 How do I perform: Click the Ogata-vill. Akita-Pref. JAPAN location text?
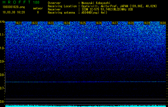[119, 6]
